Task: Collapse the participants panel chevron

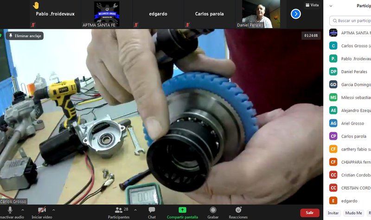Action: pos(331,6)
